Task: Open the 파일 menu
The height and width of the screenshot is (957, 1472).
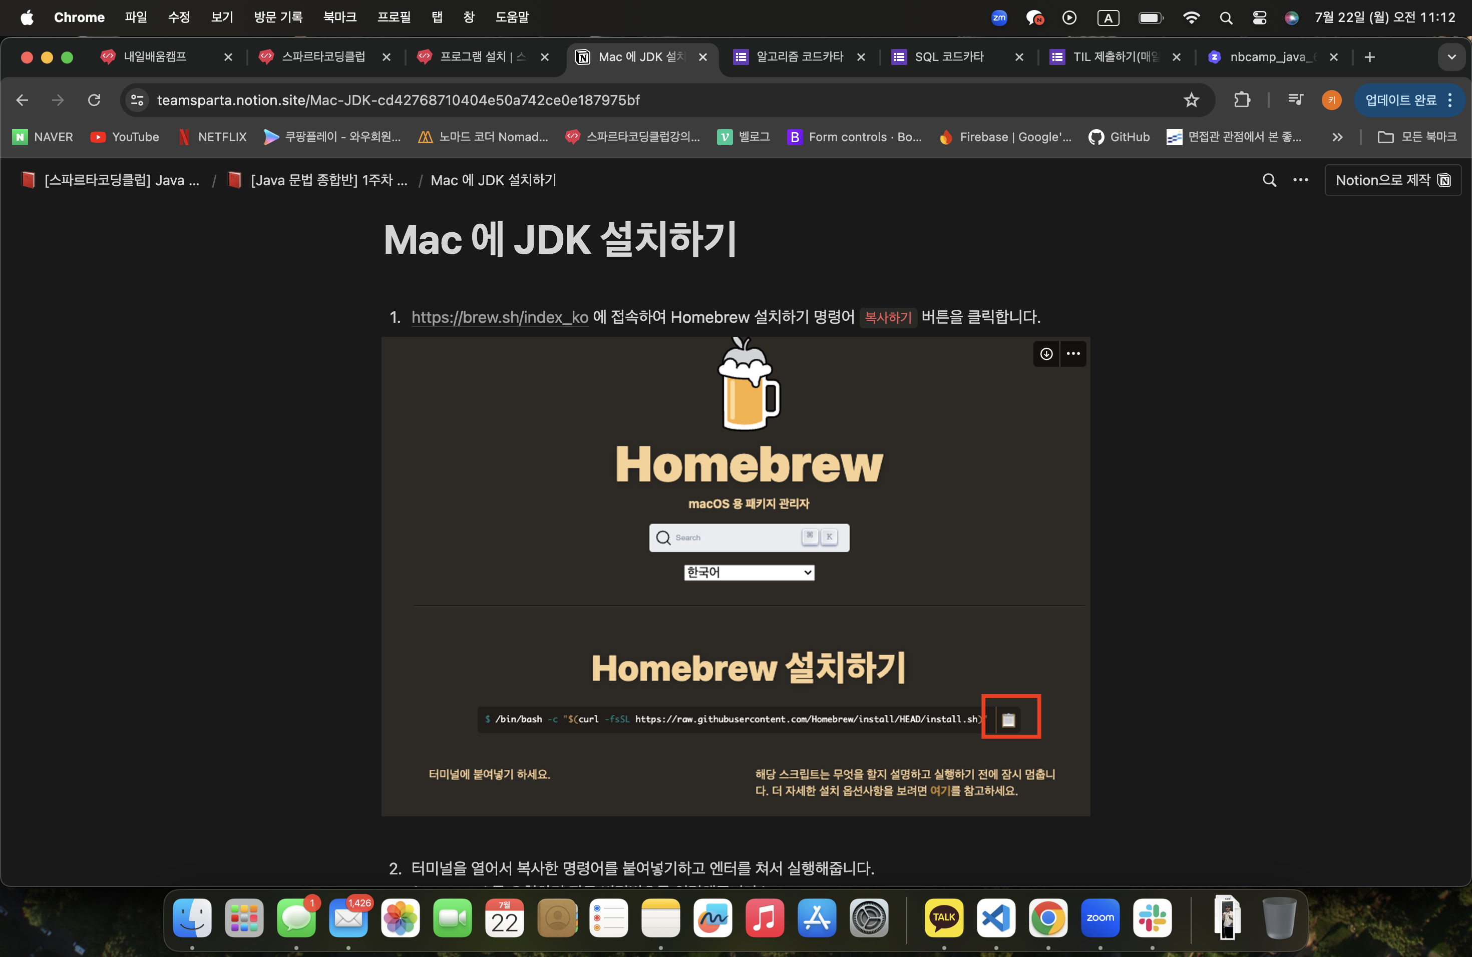Action: click(x=136, y=18)
